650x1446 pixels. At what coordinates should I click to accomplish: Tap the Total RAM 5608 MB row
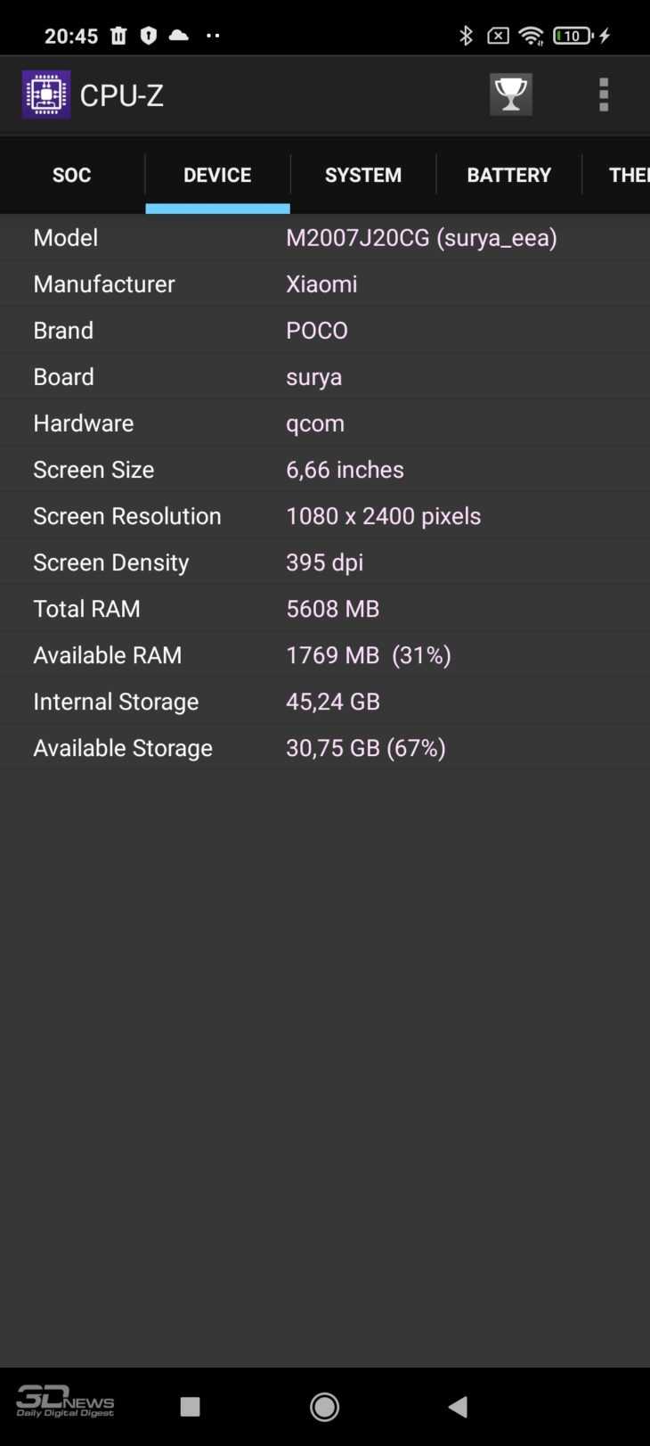(x=325, y=608)
